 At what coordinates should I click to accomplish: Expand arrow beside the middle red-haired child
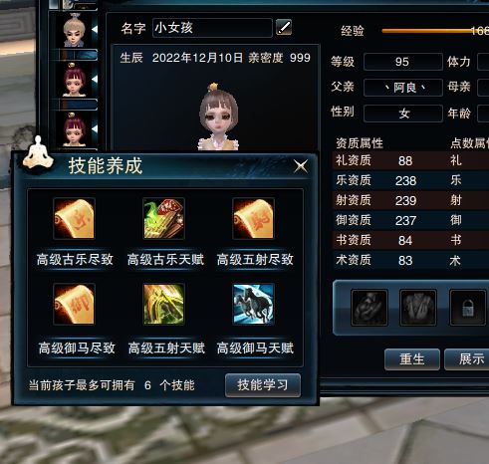[x=95, y=79]
